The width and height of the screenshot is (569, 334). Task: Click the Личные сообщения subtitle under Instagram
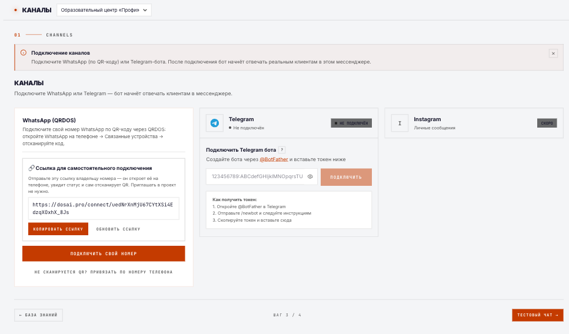[434, 128]
